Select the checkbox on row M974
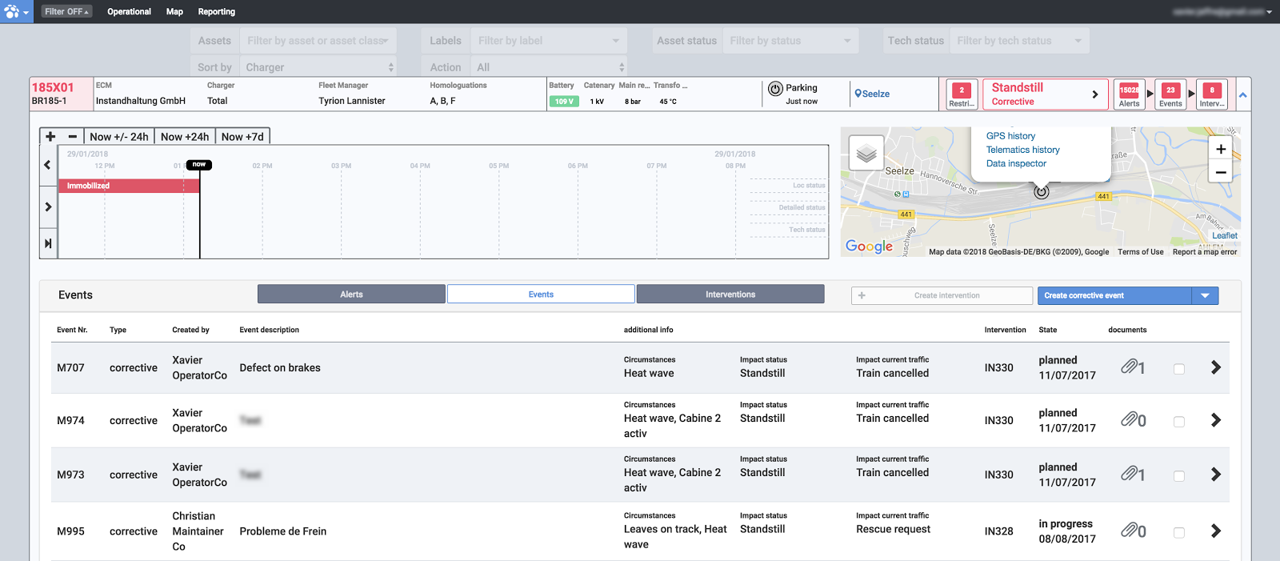The image size is (1280, 561). coord(1178,422)
